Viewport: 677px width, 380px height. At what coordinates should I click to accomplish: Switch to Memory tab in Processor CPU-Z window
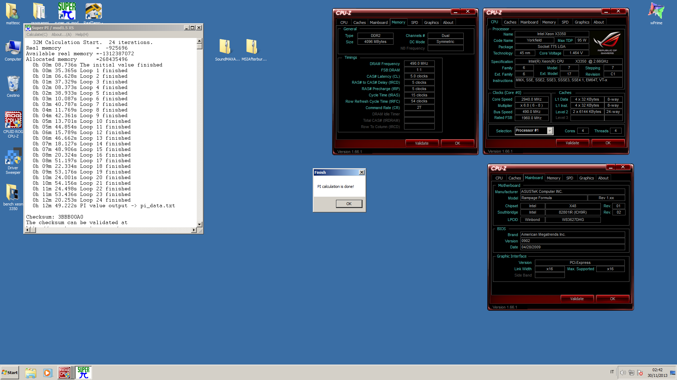click(549, 22)
